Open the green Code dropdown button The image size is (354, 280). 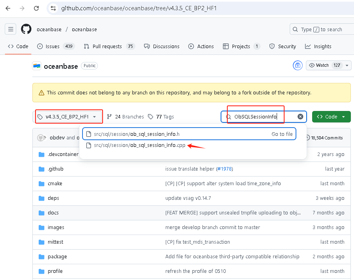[331, 117]
